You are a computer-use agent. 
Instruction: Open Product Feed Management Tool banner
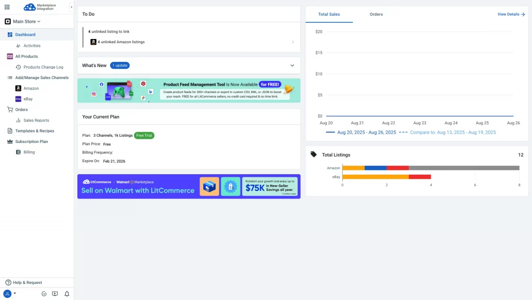pyautogui.click(x=189, y=90)
